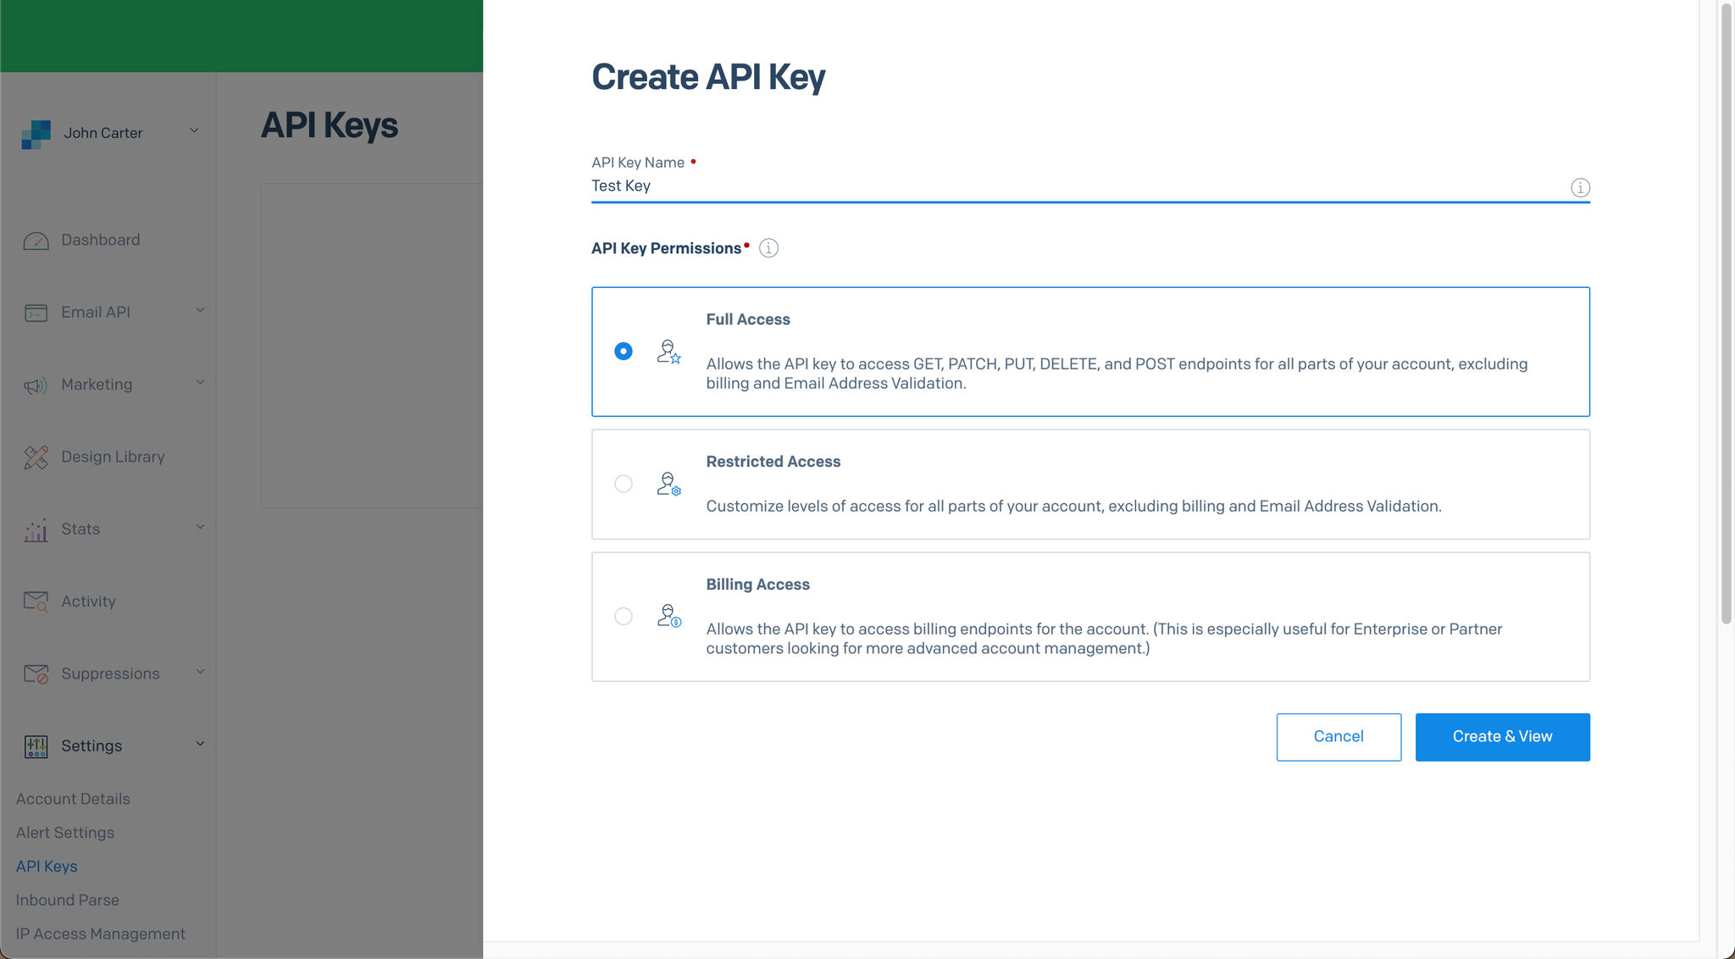Expand the Stats menu chevron
The height and width of the screenshot is (959, 1735).
click(200, 527)
